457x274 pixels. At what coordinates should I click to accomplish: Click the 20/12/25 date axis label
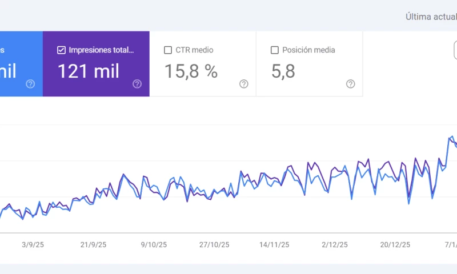click(395, 245)
